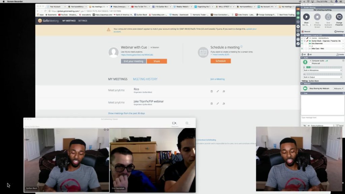Open MY MEETINGS in the GoToMeeting navbar

click(69, 21)
